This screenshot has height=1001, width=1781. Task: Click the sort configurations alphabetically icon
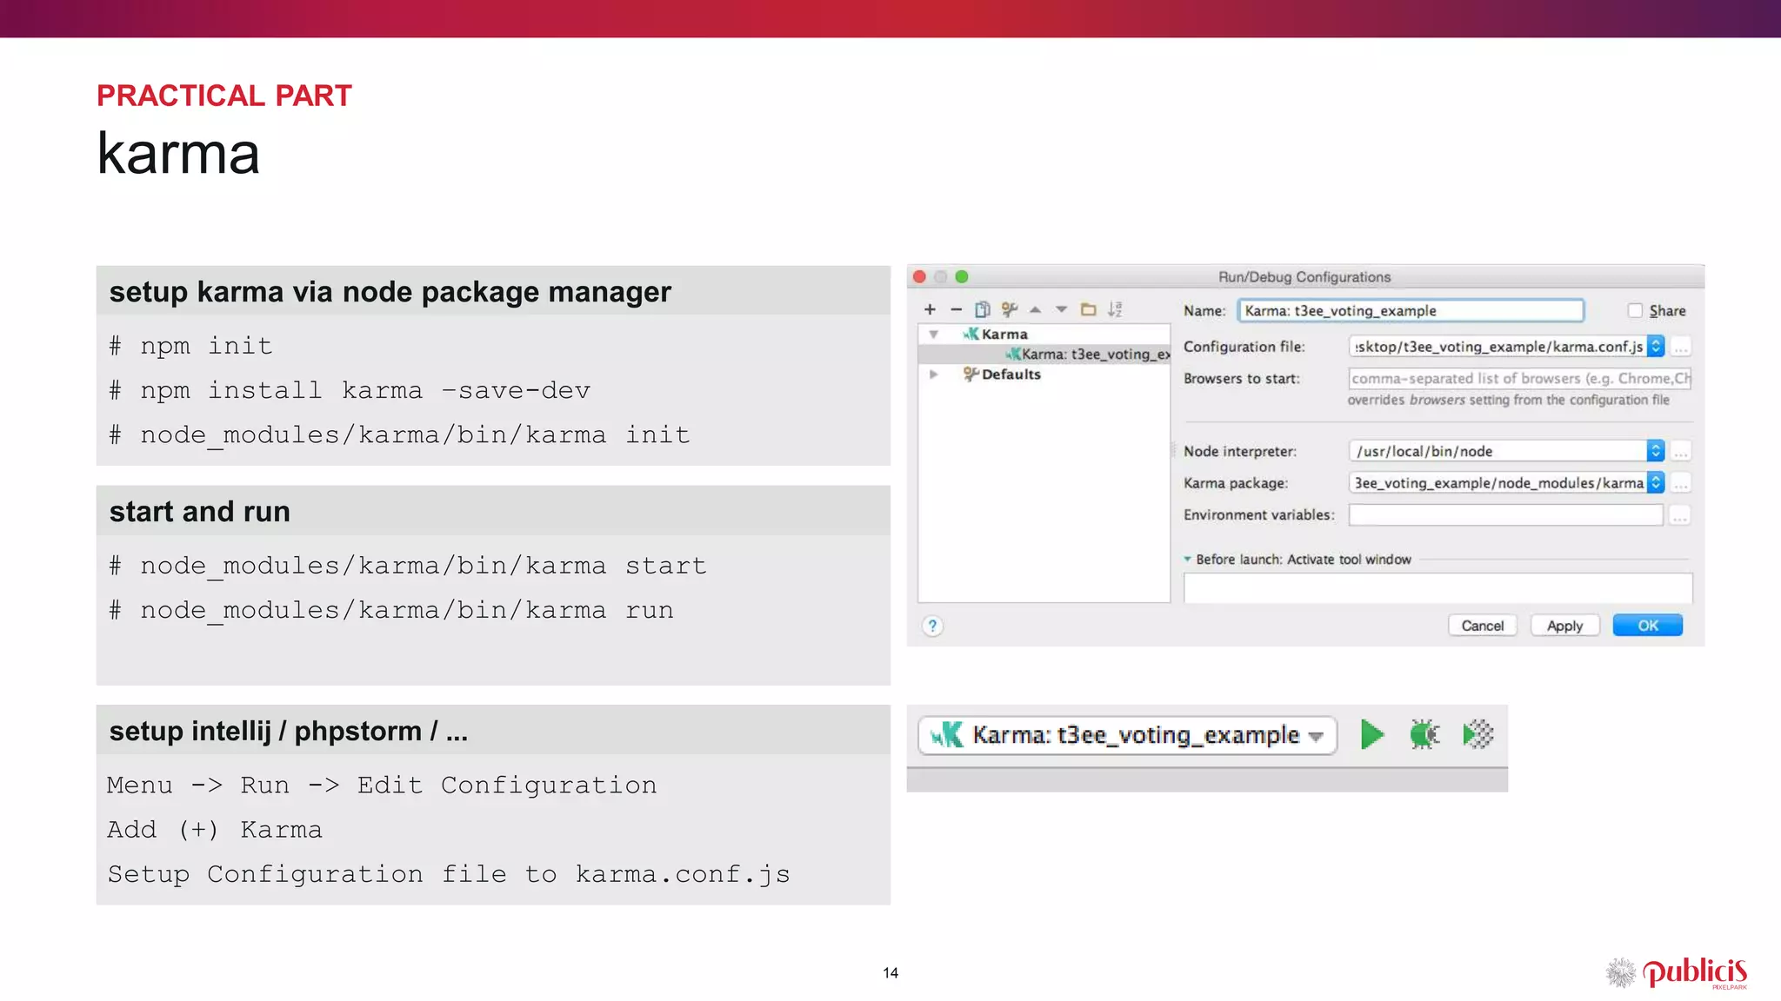click(x=1115, y=309)
